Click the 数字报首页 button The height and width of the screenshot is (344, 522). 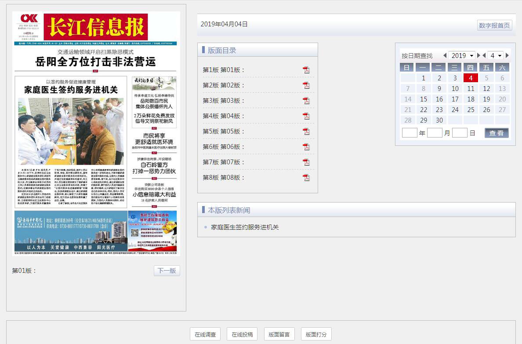tap(494, 25)
